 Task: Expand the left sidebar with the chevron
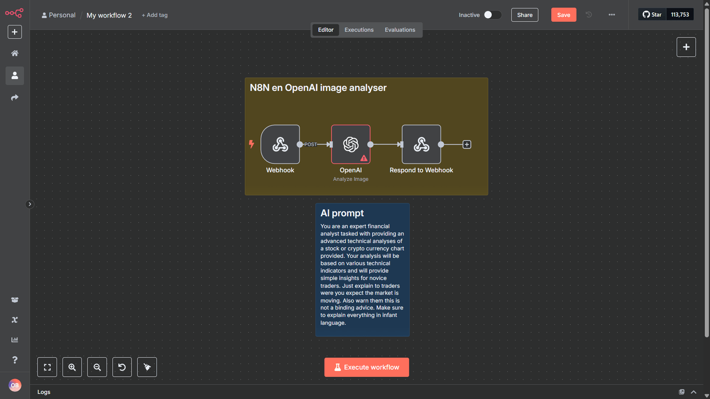pos(30,204)
